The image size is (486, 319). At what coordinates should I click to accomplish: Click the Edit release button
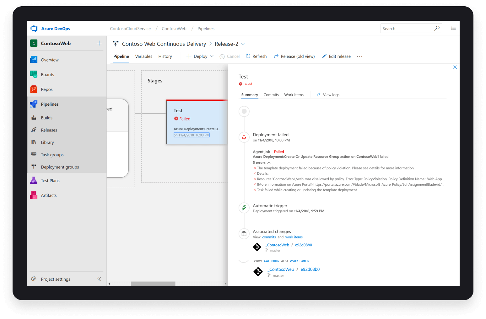[x=336, y=56]
